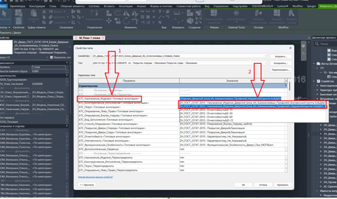Screen dimensions: 337x199
Task: Open Type Properties icon above Свойства
Action: pyautogui.click(x=18, y=13)
